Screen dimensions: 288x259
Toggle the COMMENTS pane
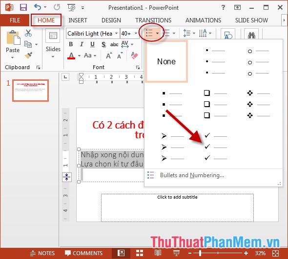click(x=84, y=253)
